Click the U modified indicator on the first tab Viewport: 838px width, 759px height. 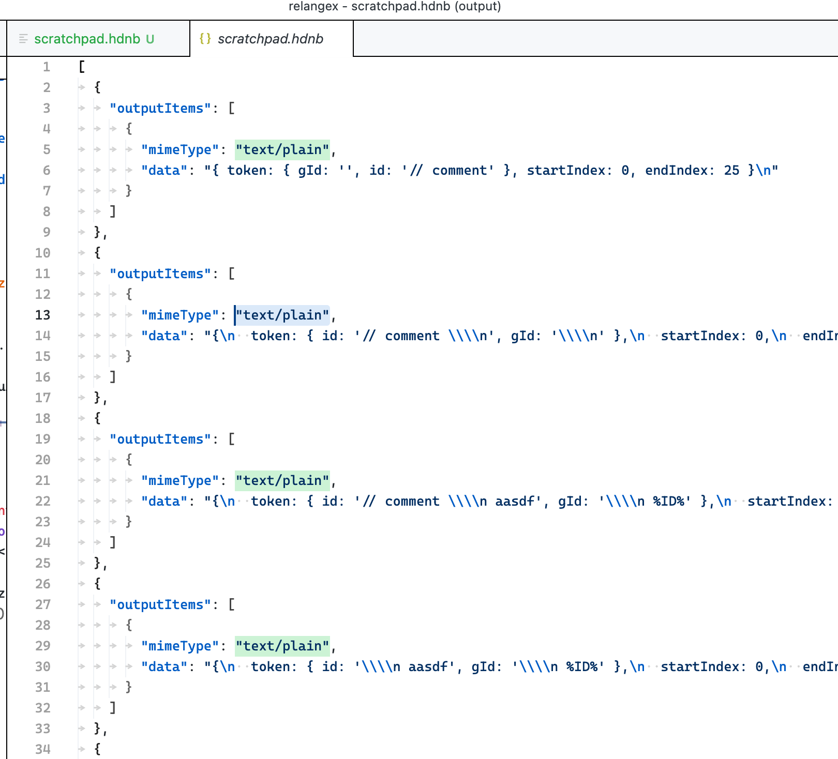coord(149,38)
